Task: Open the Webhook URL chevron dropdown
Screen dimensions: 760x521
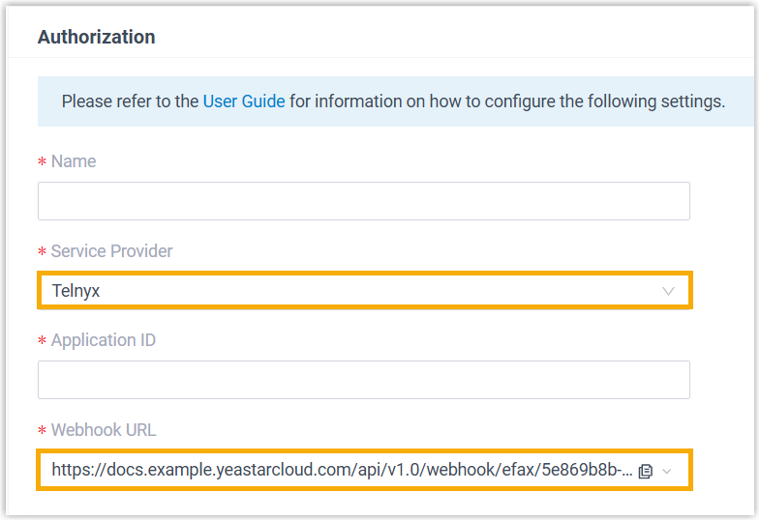Action: click(x=666, y=471)
